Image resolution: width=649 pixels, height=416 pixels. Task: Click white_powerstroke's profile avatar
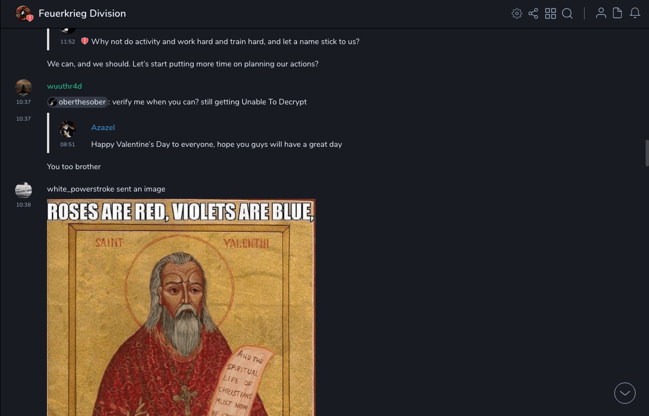pos(23,190)
